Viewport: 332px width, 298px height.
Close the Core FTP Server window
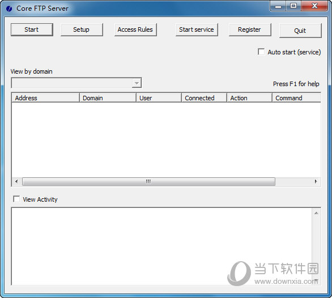[x=314, y=6]
